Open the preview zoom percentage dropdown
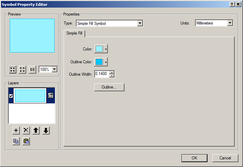This screenshot has height=167, width=243. tap(54, 69)
